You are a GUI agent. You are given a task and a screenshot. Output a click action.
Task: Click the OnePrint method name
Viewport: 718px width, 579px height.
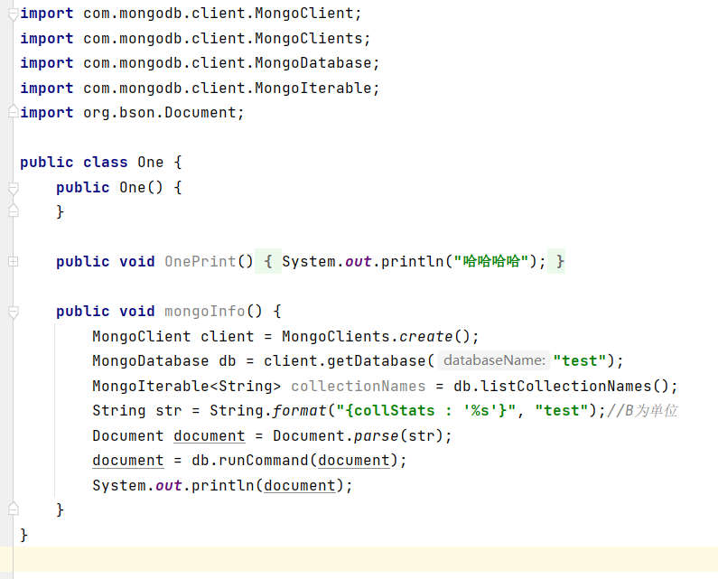coord(200,262)
